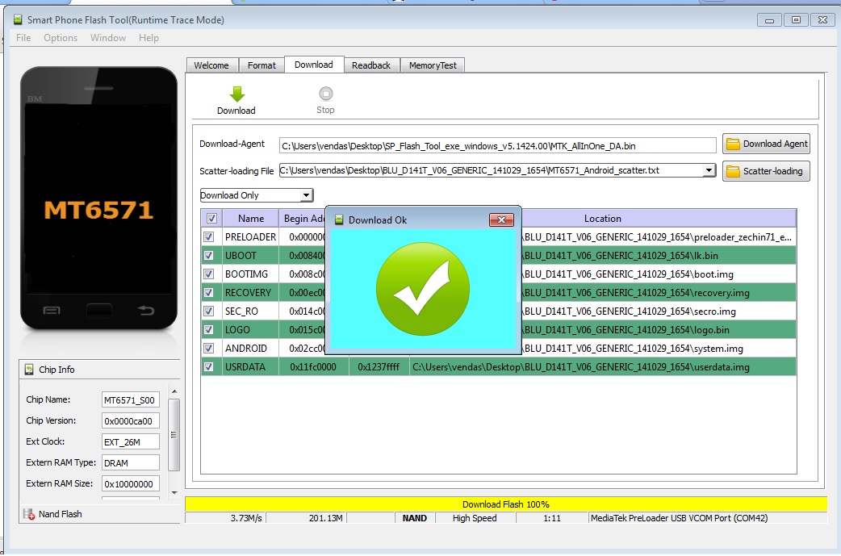
Task: Click the NAND status bar entry
Action: pyautogui.click(x=415, y=518)
